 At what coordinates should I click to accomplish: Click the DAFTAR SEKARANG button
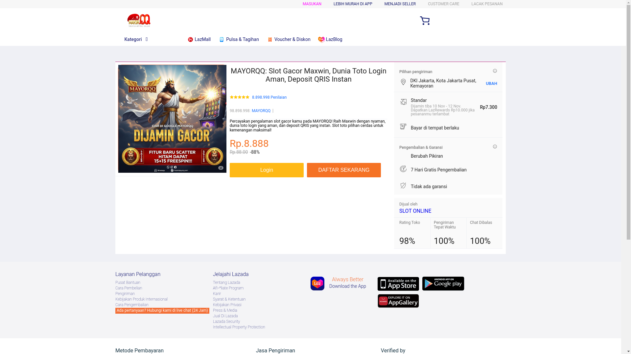pyautogui.click(x=344, y=170)
